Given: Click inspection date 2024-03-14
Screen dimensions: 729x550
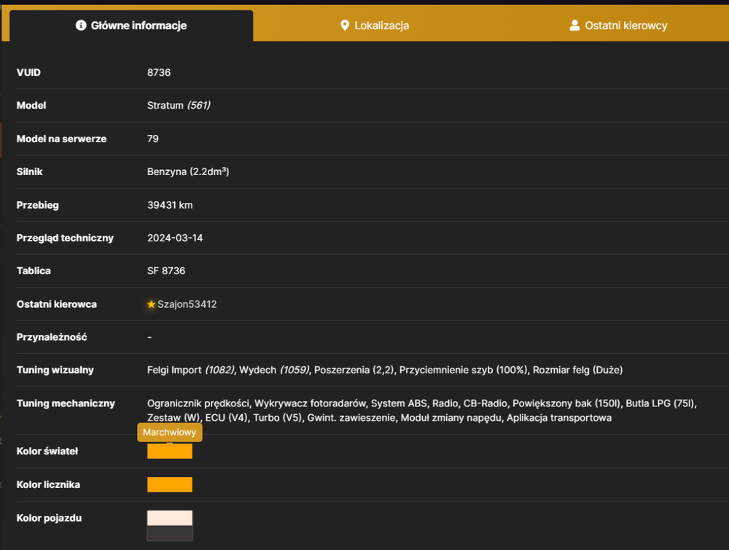Looking at the screenshot, I should (x=175, y=239).
